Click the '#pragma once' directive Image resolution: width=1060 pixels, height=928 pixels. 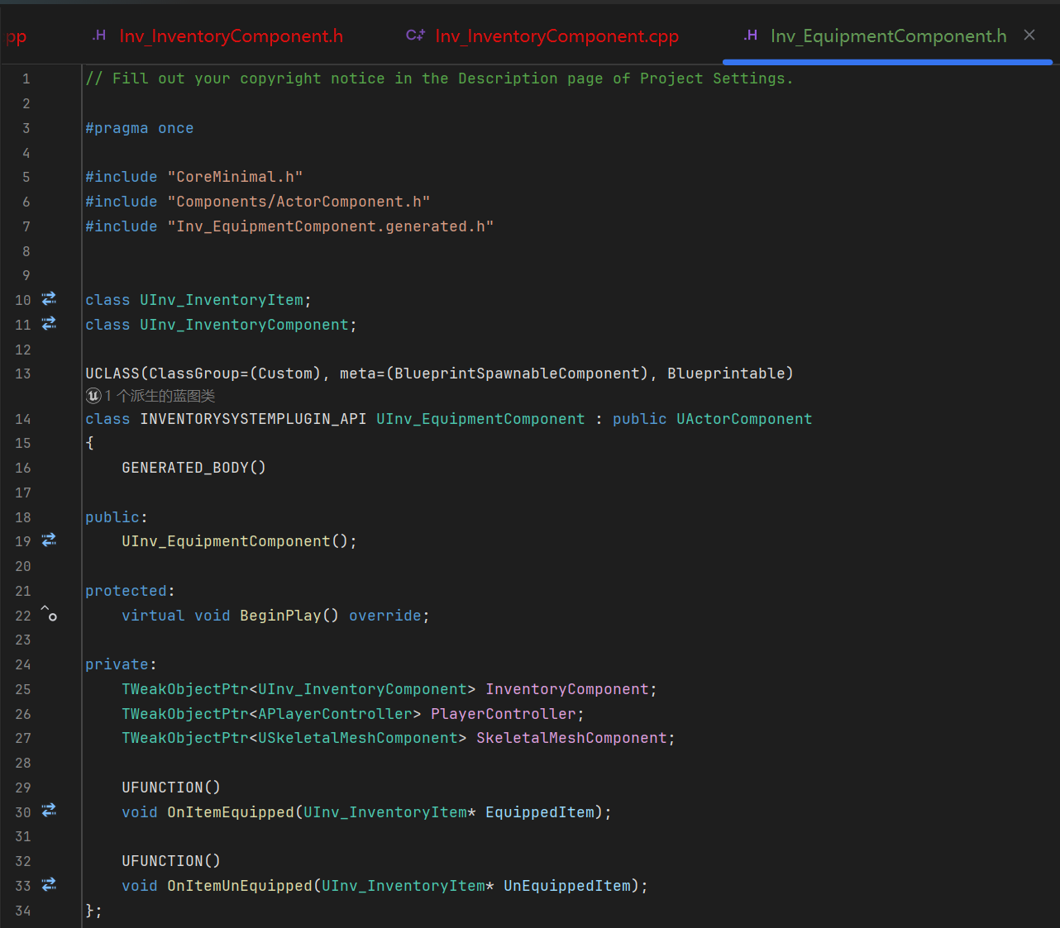[140, 128]
